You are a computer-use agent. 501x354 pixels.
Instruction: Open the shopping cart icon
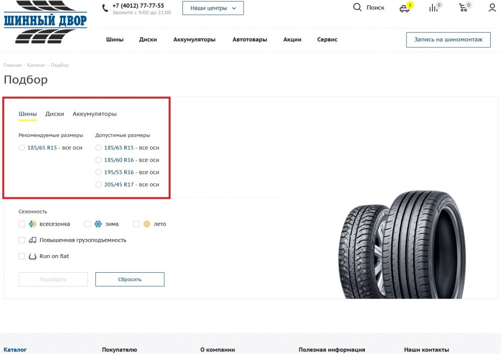pyautogui.click(x=462, y=8)
